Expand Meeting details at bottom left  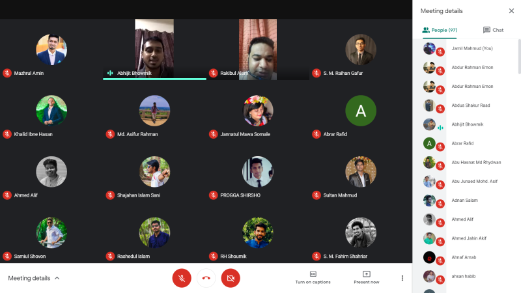(34, 278)
